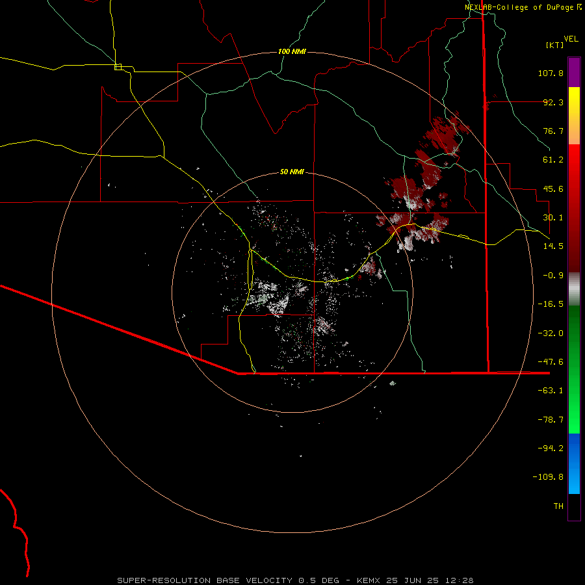Image resolution: width=585 pixels, height=585 pixels.
Task: Click the [KT] units label
Action: (554, 45)
